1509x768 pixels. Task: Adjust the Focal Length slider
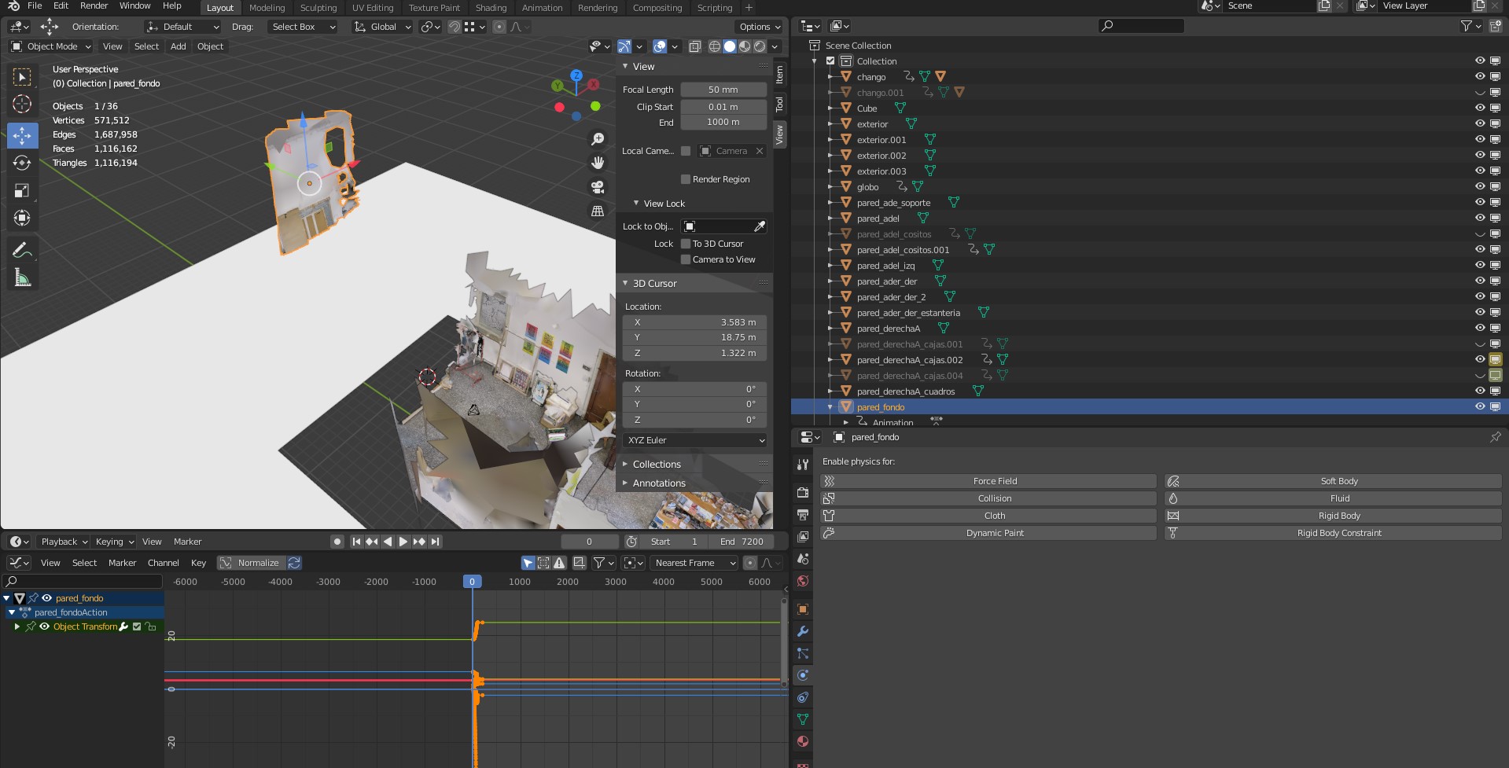(723, 89)
